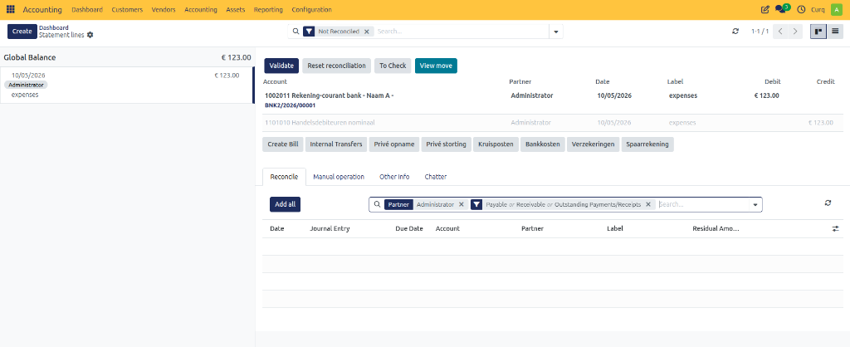Open the Dashboard menu
The image size is (850, 347).
pos(87,10)
